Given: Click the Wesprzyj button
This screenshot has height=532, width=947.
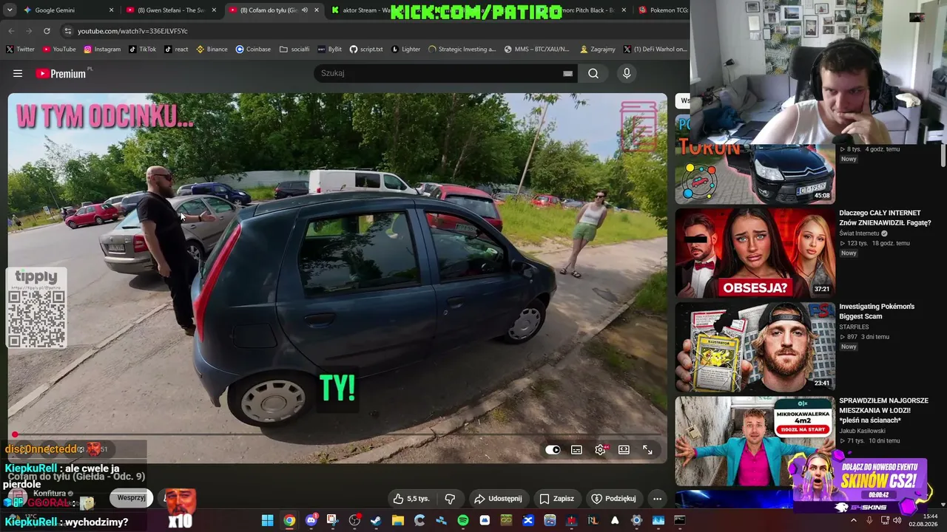Looking at the screenshot, I should [x=132, y=498].
